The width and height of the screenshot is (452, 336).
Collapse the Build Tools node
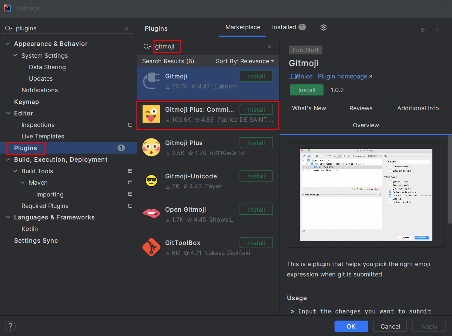pos(16,171)
